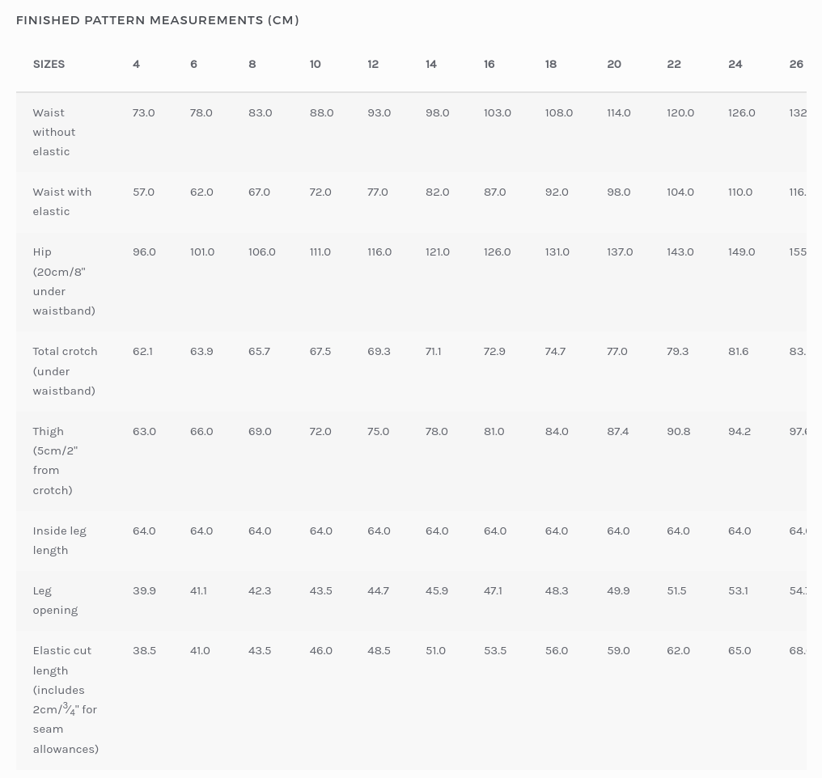Click the Elastic cut length label
The height and width of the screenshot is (778, 822).
pos(66,700)
